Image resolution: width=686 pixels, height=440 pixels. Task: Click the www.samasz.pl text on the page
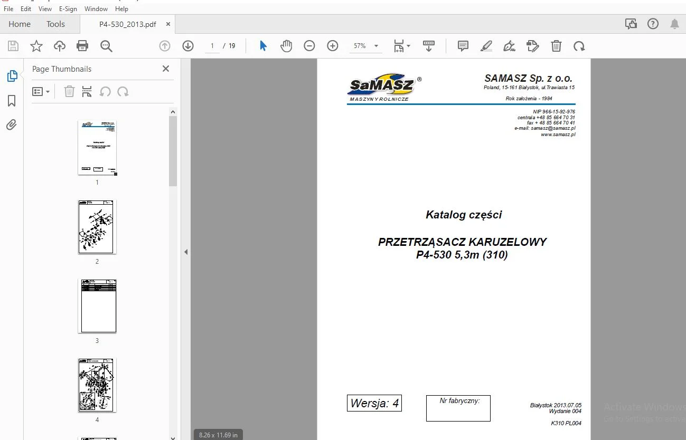click(558, 135)
